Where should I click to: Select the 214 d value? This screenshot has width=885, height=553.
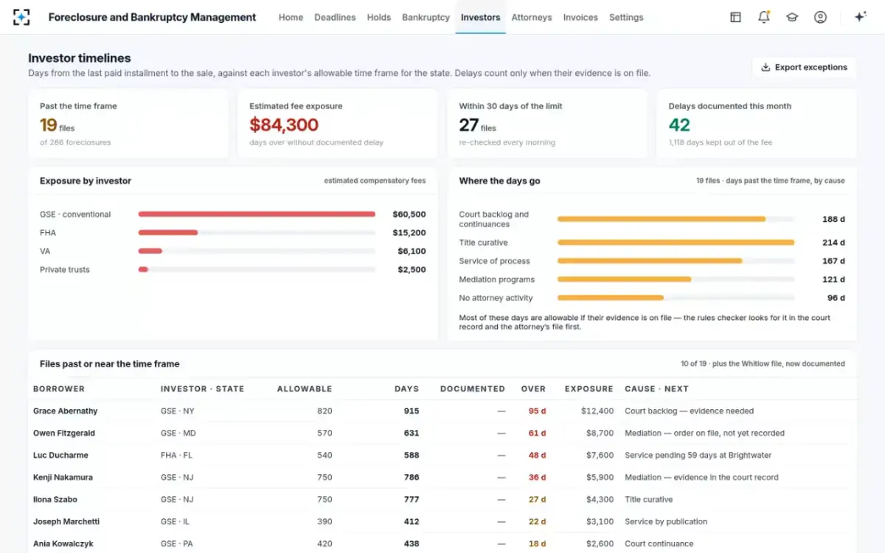(833, 243)
